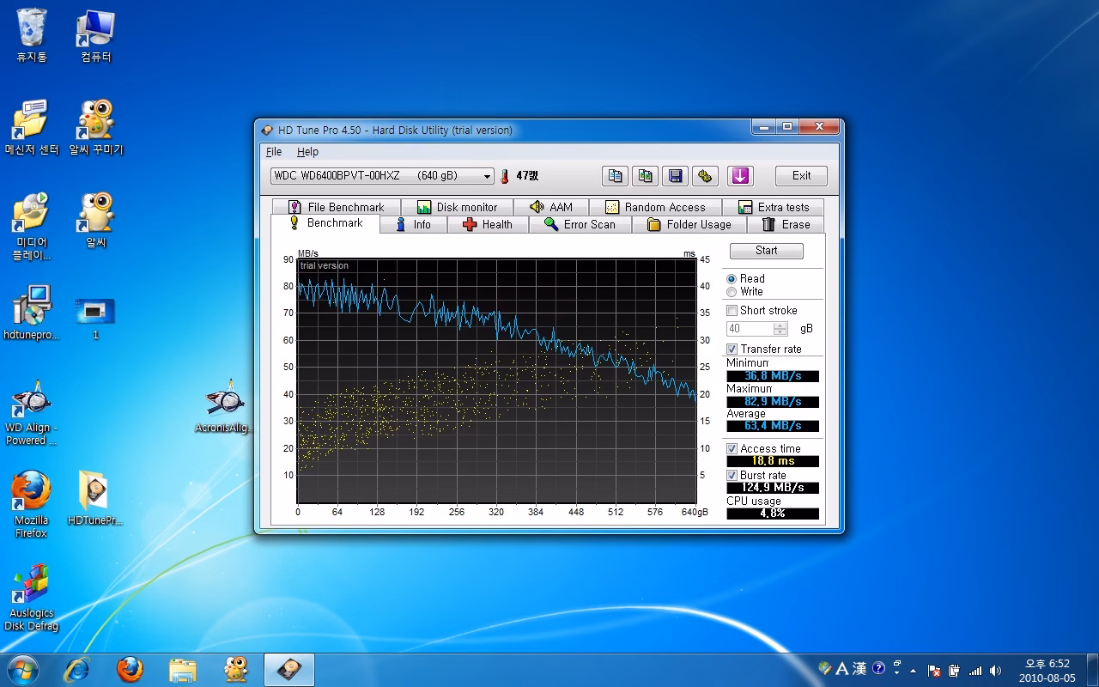Image resolution: width=1099 pixels, height=687 pixels.
Task: Open the Erase tab
Action: pyautogui.click(x=786, y=224)
